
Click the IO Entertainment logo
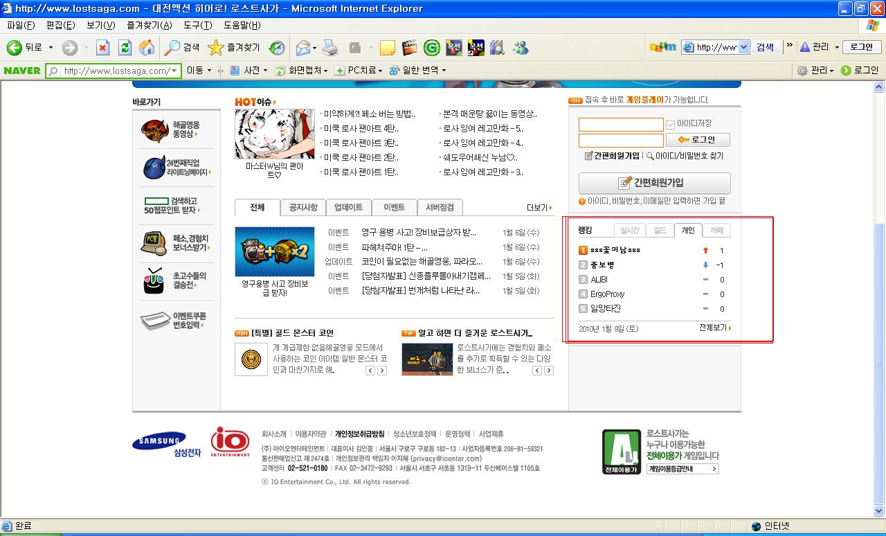[x=230, y=442]
